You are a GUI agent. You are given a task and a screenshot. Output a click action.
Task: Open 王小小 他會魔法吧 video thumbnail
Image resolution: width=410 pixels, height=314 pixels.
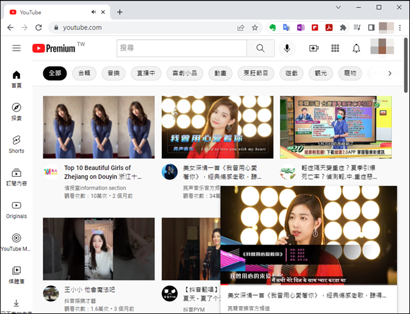(x=99, y=249)
